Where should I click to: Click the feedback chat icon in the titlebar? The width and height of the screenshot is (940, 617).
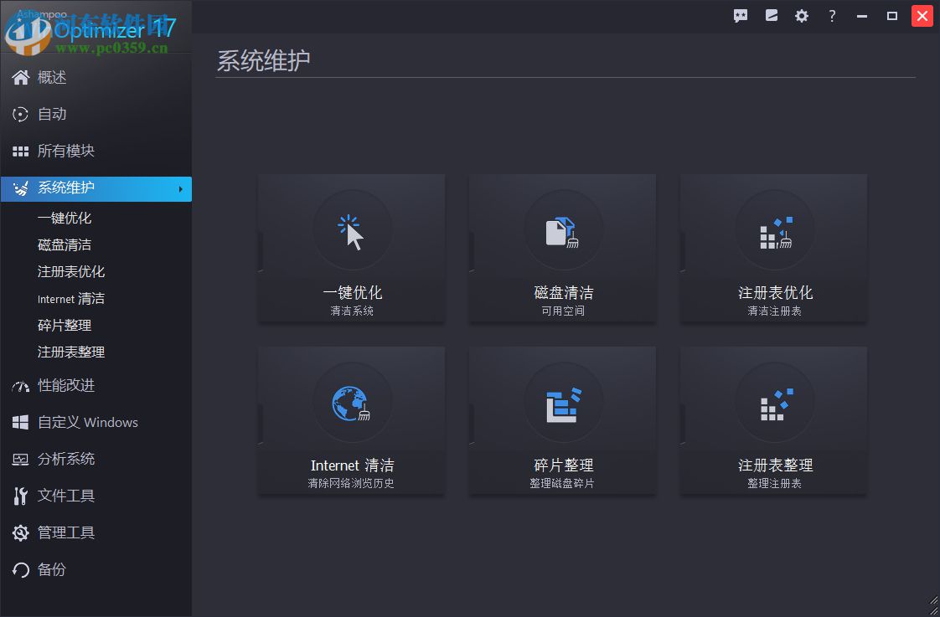(x=740, y=15)
